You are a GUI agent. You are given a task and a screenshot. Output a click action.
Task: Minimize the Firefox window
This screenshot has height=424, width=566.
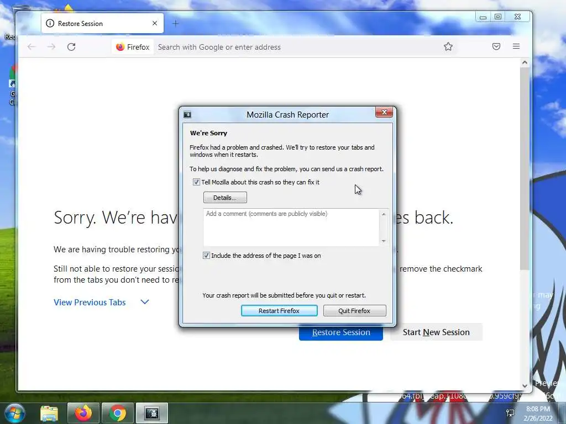coord(483,17)
